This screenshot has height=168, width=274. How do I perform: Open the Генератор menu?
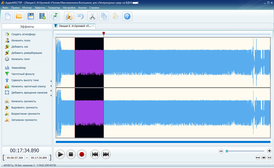click(x=54, y=8)
